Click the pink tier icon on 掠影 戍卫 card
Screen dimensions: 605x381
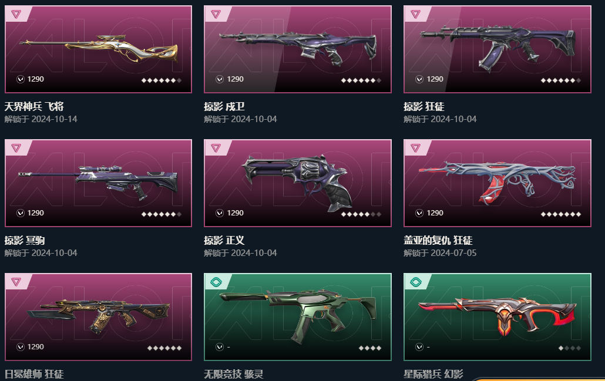tap(216, 14)
